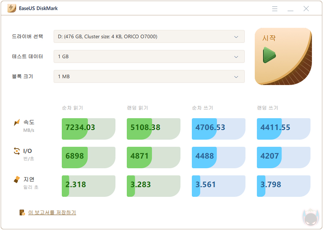Open the 이 보고서를 저장하기 link

pyautogui.click(x=52, y=212)
